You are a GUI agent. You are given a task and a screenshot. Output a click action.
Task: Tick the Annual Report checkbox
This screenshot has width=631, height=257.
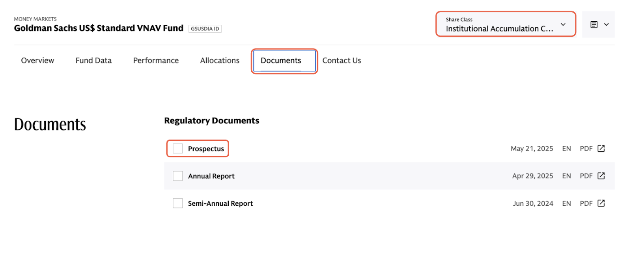coord(178,176)
